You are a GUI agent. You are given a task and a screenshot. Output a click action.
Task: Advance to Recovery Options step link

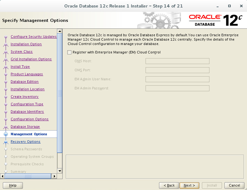(26, 142)
